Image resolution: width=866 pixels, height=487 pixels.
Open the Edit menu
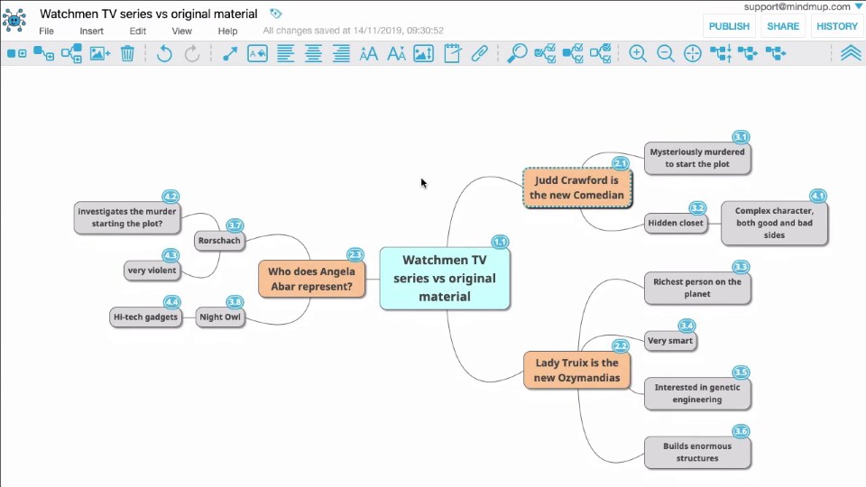pos(137,31)
